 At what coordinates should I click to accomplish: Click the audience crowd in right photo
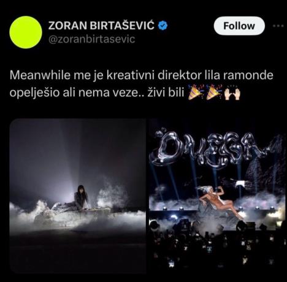point(217,245)
